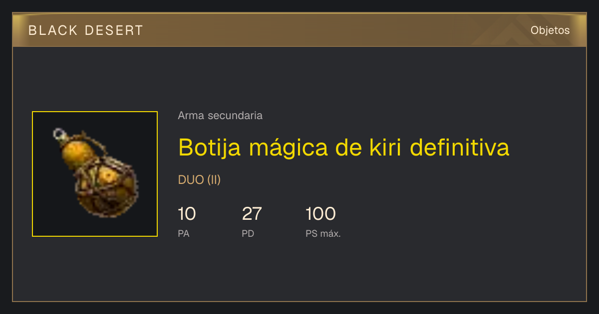Click the PA stat value 10
The width and height of the screenshot is (599, 314).
coord(187,214)
